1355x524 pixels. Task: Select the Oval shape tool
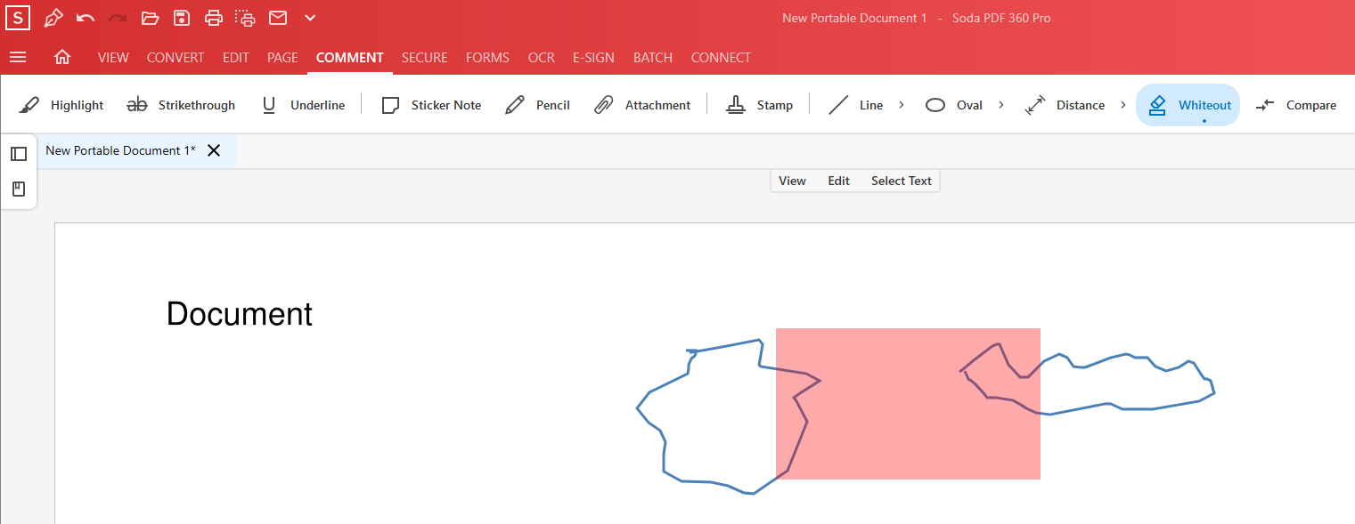point(954,105)
